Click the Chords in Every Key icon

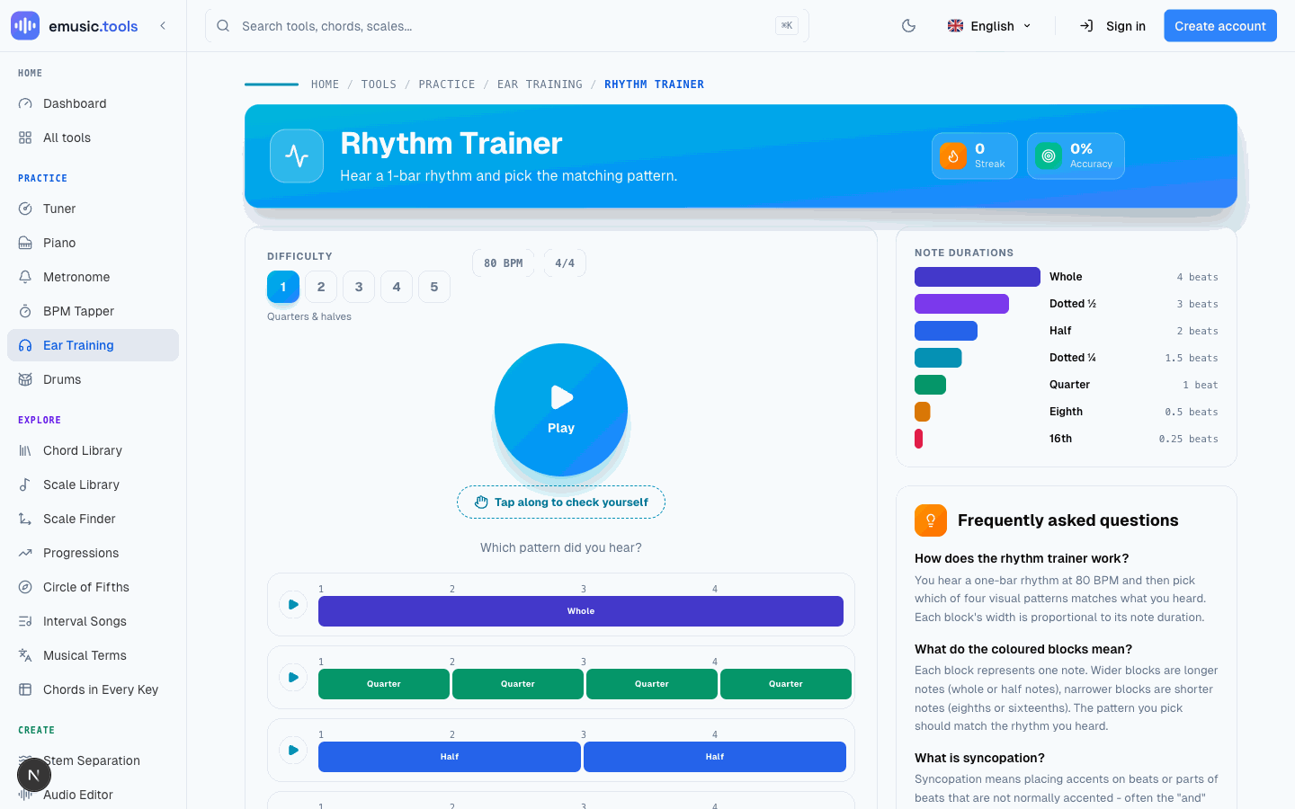click(x=25, y=689)
